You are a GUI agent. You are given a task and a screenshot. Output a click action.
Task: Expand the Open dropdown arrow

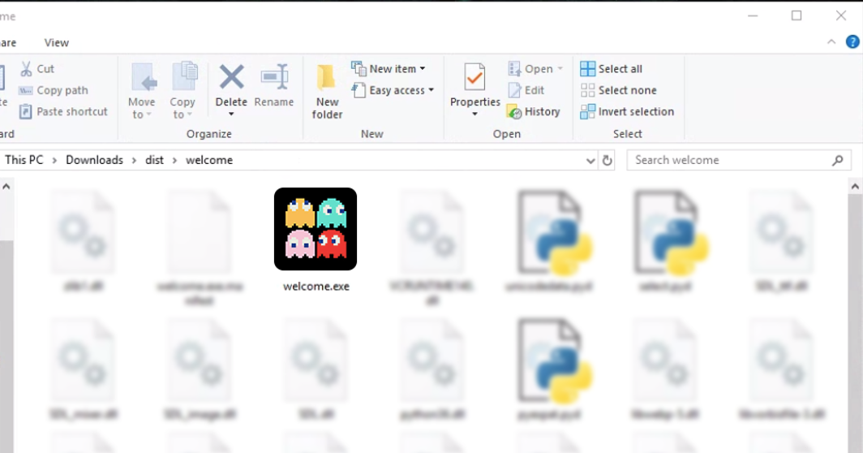pyautogui.click(x=560, y=69)
